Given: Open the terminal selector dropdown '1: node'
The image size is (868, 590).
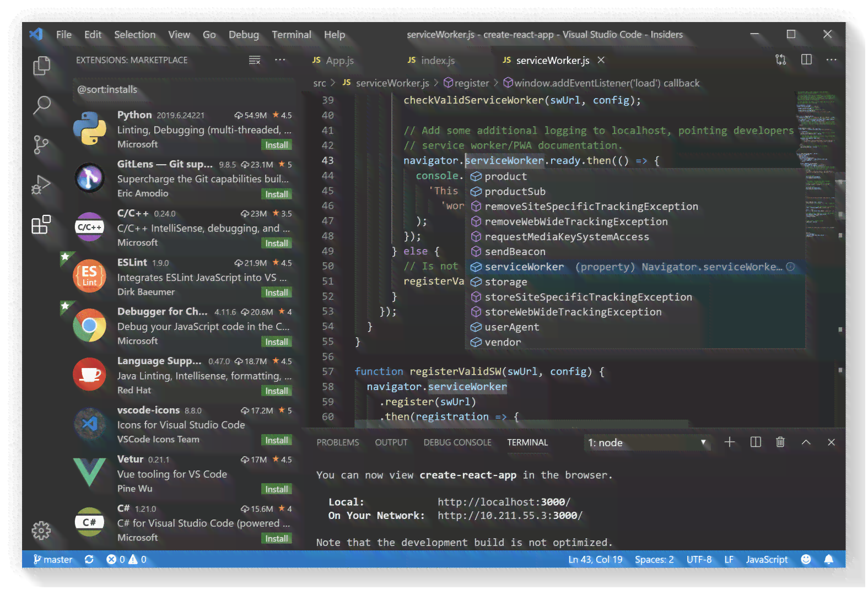Looking at the screenshot, I should tap(648, 443).
